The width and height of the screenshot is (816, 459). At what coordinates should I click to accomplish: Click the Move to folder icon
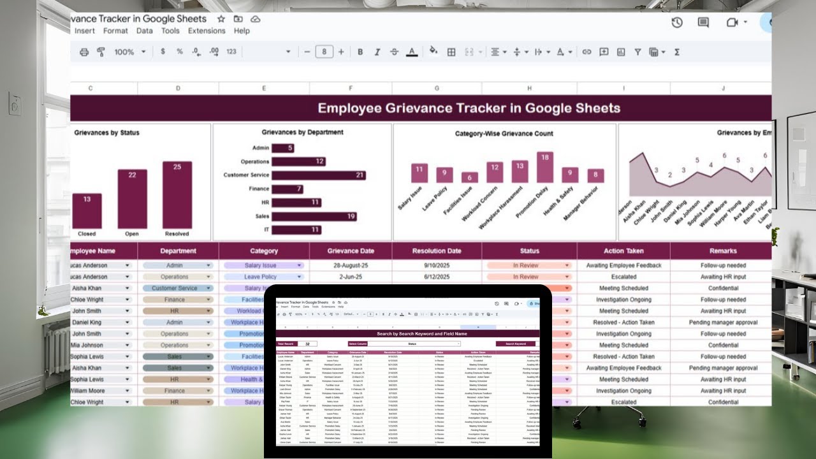(x=238, y=19)
